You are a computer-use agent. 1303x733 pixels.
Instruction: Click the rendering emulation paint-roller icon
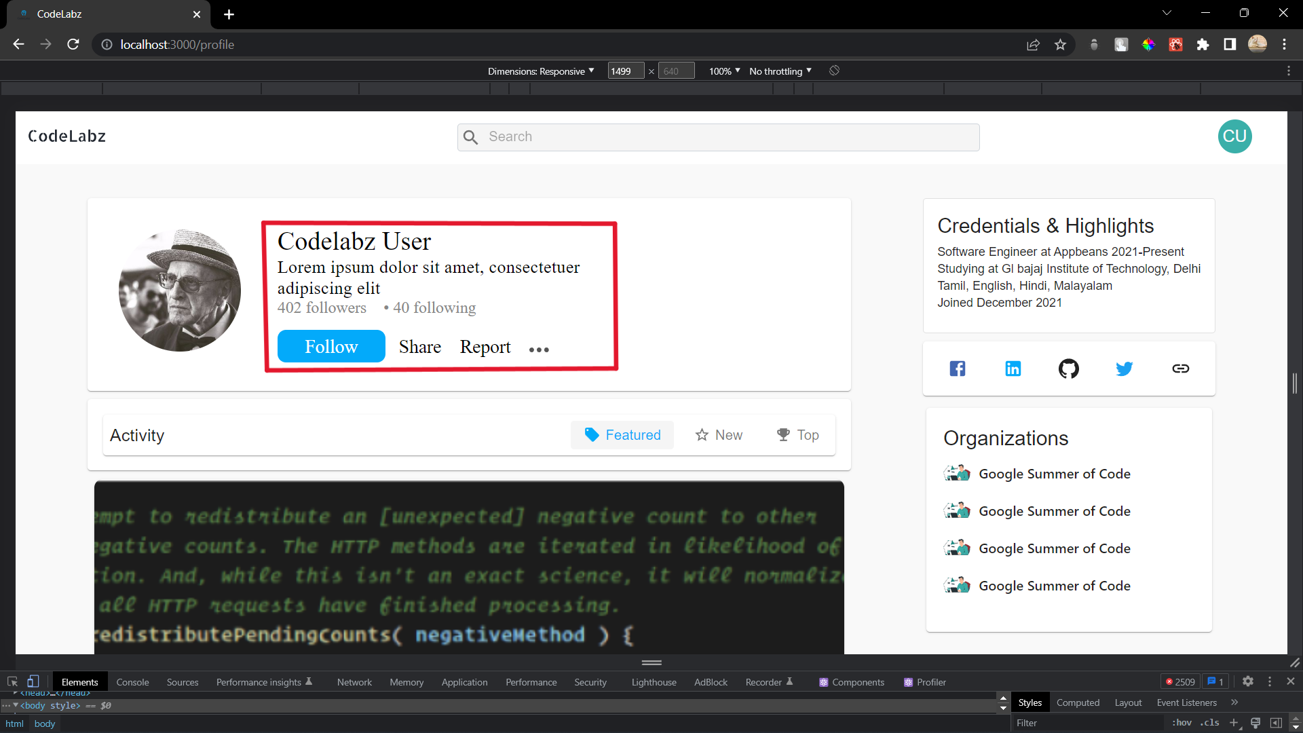[1256, 722]
